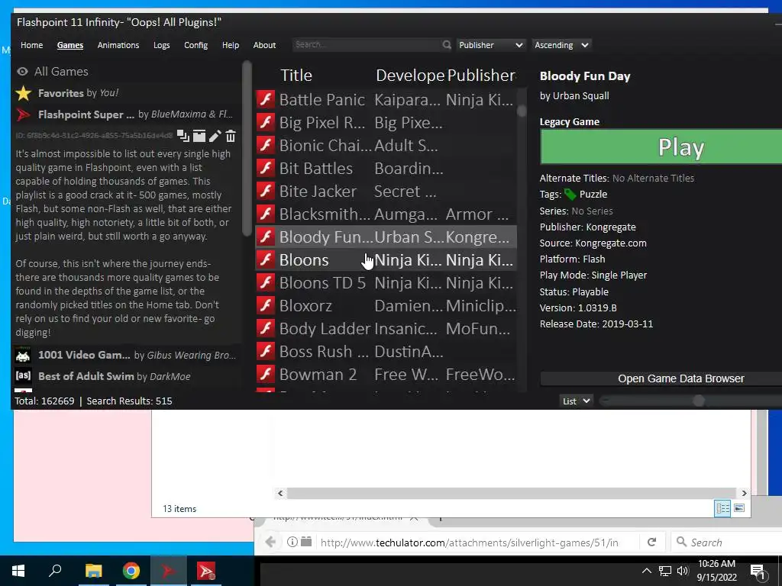The width and height of the screenshot is (782, 586).
Task: Click the Developer column header
Action: point(410,76)
